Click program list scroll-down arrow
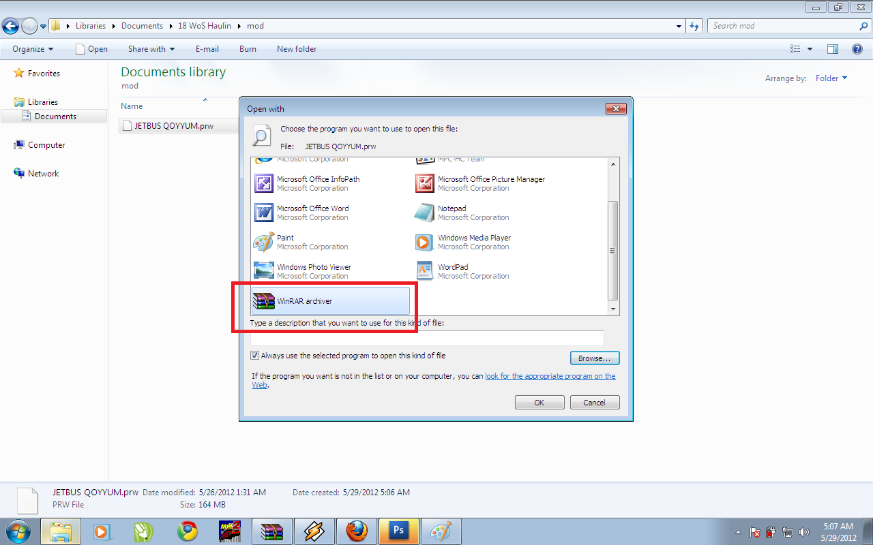Image resolution: width=873 pixels, height=545 pixels. coord(612,309)
